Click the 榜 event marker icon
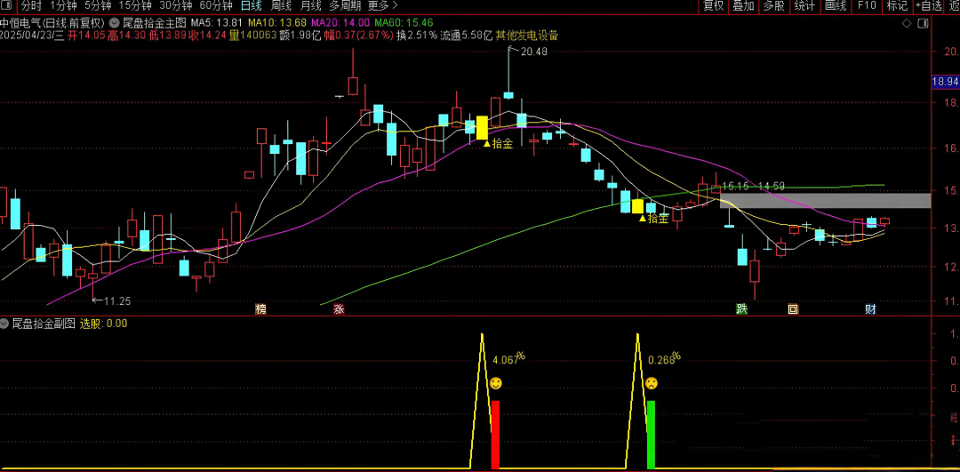The height and width of the screenshot is (472, 960). (x=260, y=309)
